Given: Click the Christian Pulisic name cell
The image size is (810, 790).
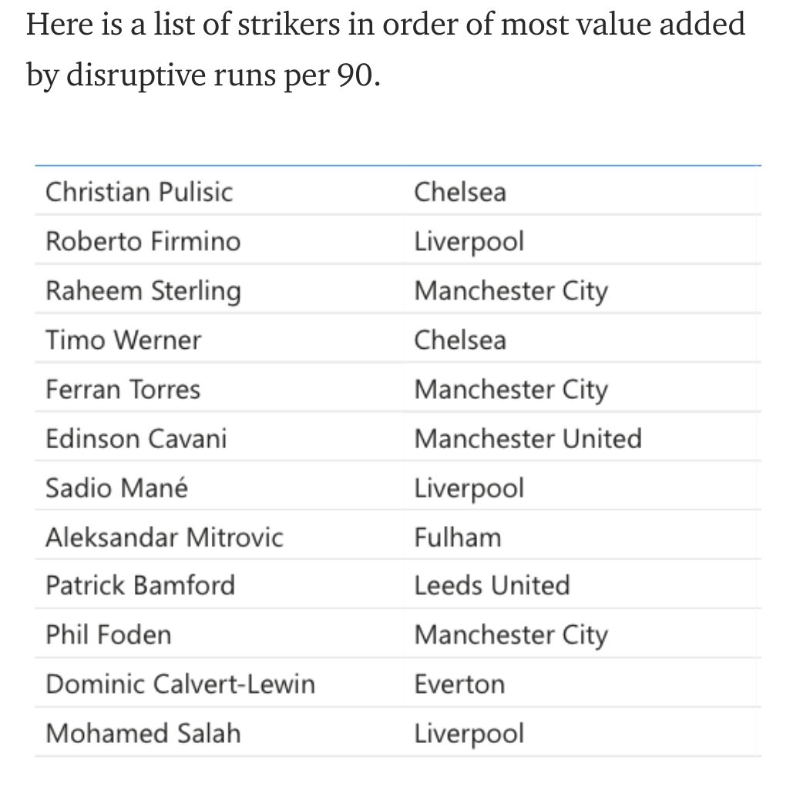Looking at the screenshot, I should click(x=139, y=192).
